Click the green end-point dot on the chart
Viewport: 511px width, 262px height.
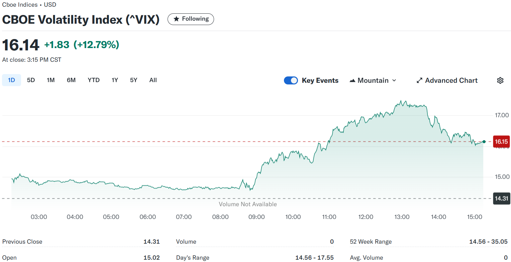pos(484,142)
